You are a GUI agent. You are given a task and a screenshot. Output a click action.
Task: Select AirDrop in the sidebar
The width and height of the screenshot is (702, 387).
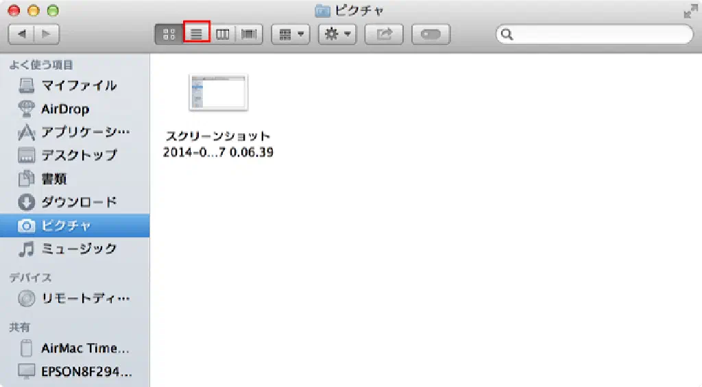click(65, 109)
